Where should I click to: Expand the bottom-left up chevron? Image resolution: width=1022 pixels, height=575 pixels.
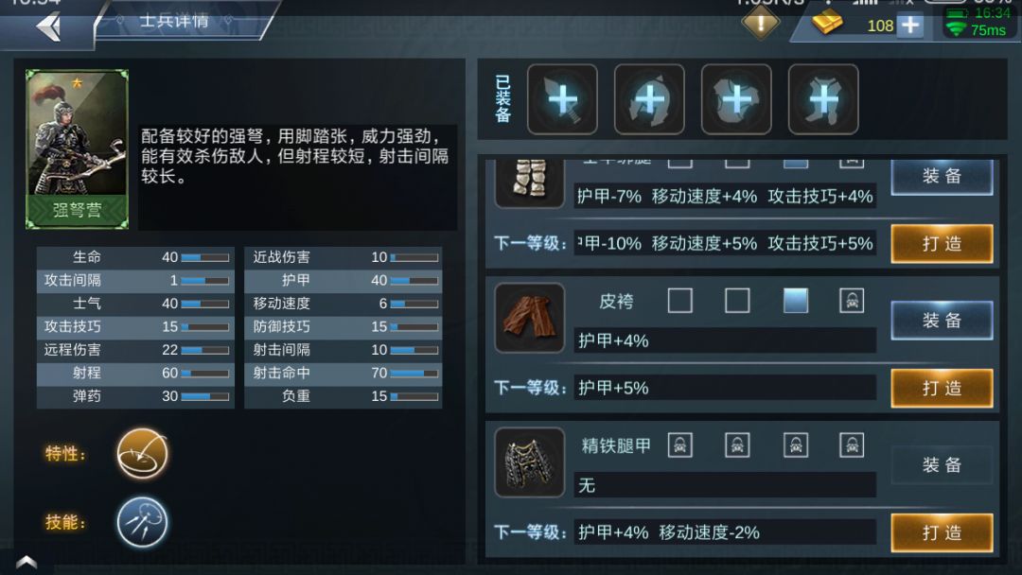pyautogui.click(x=26, y=562)
